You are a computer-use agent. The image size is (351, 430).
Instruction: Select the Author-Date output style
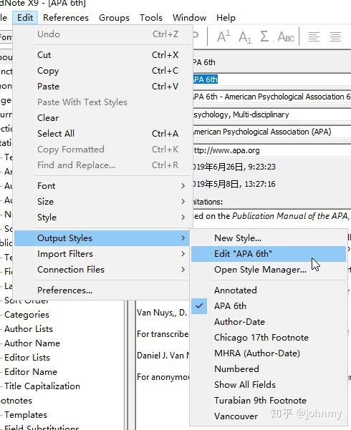[269, 322]
